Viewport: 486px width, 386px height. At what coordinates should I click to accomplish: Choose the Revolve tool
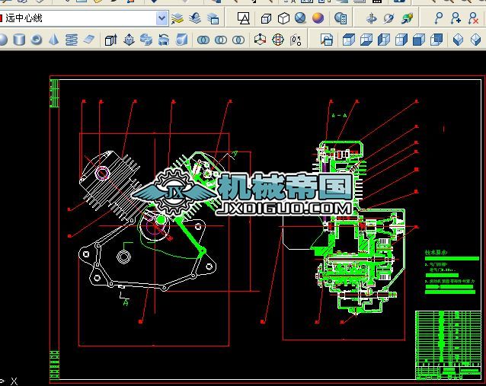(x=164, y=40)
